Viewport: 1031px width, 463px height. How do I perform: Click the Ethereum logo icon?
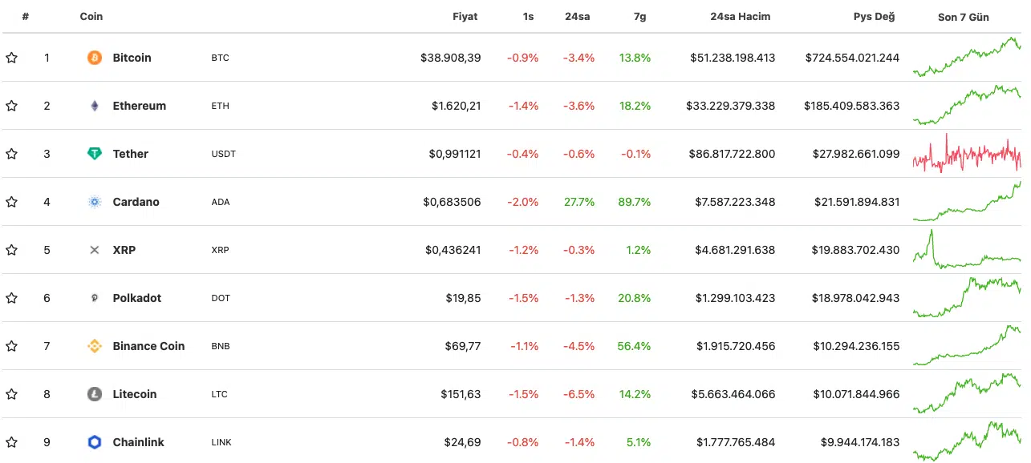point(95,106)
